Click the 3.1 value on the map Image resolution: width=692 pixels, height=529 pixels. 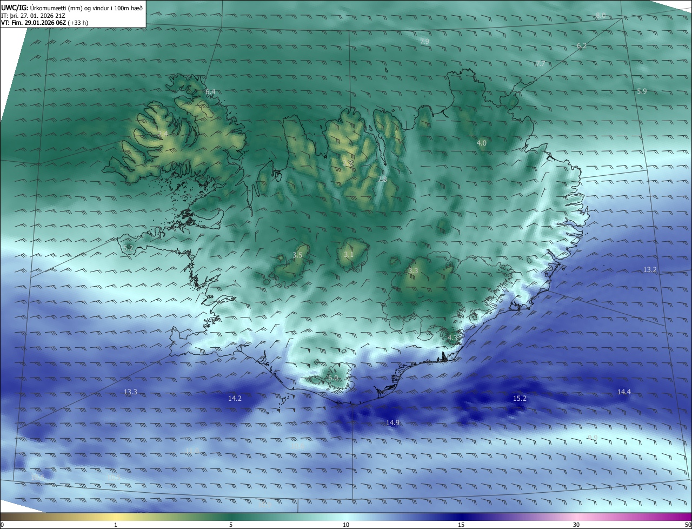point(349,255)
